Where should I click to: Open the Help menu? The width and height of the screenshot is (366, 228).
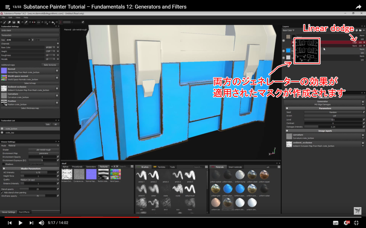26,17
